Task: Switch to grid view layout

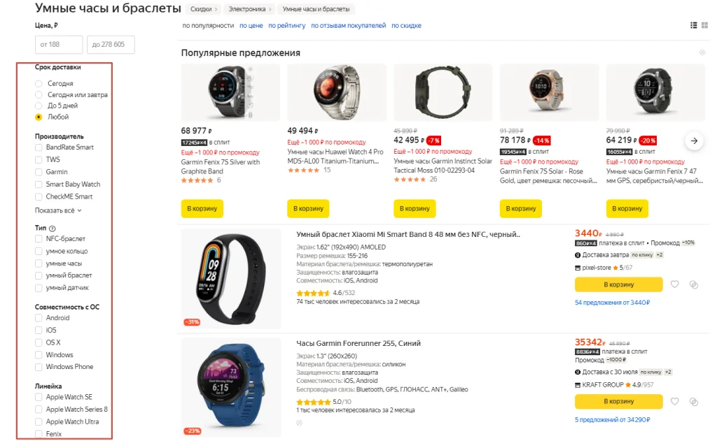Action: (x=705, y=25)
